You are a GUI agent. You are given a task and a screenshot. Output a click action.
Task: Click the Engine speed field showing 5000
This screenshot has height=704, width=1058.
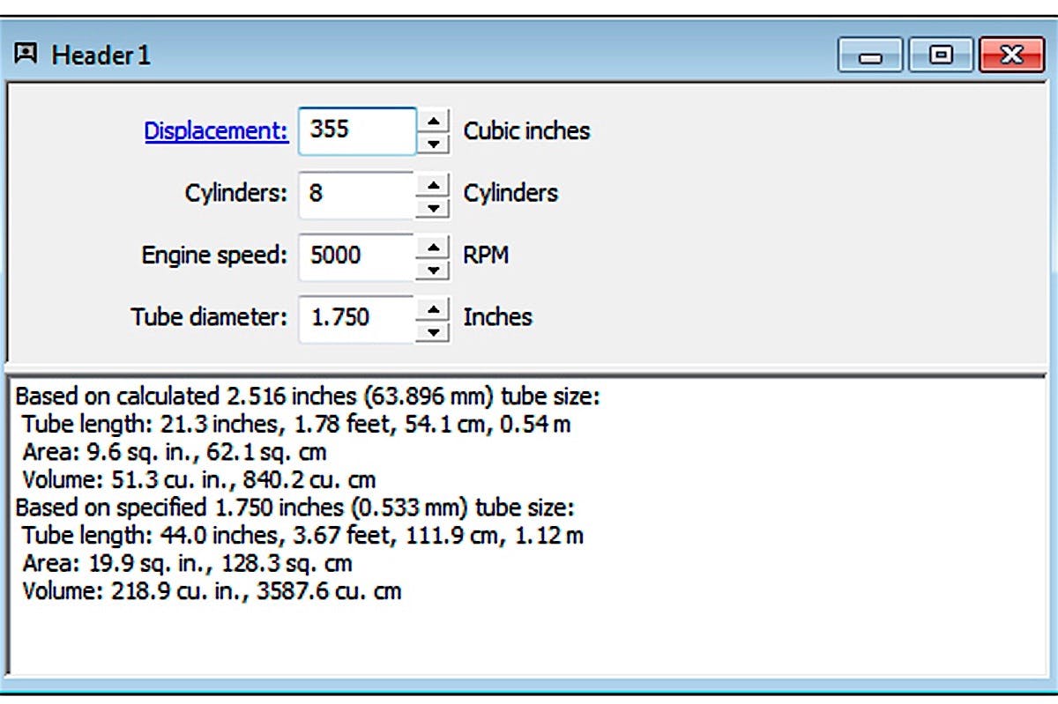click(356, 256)
